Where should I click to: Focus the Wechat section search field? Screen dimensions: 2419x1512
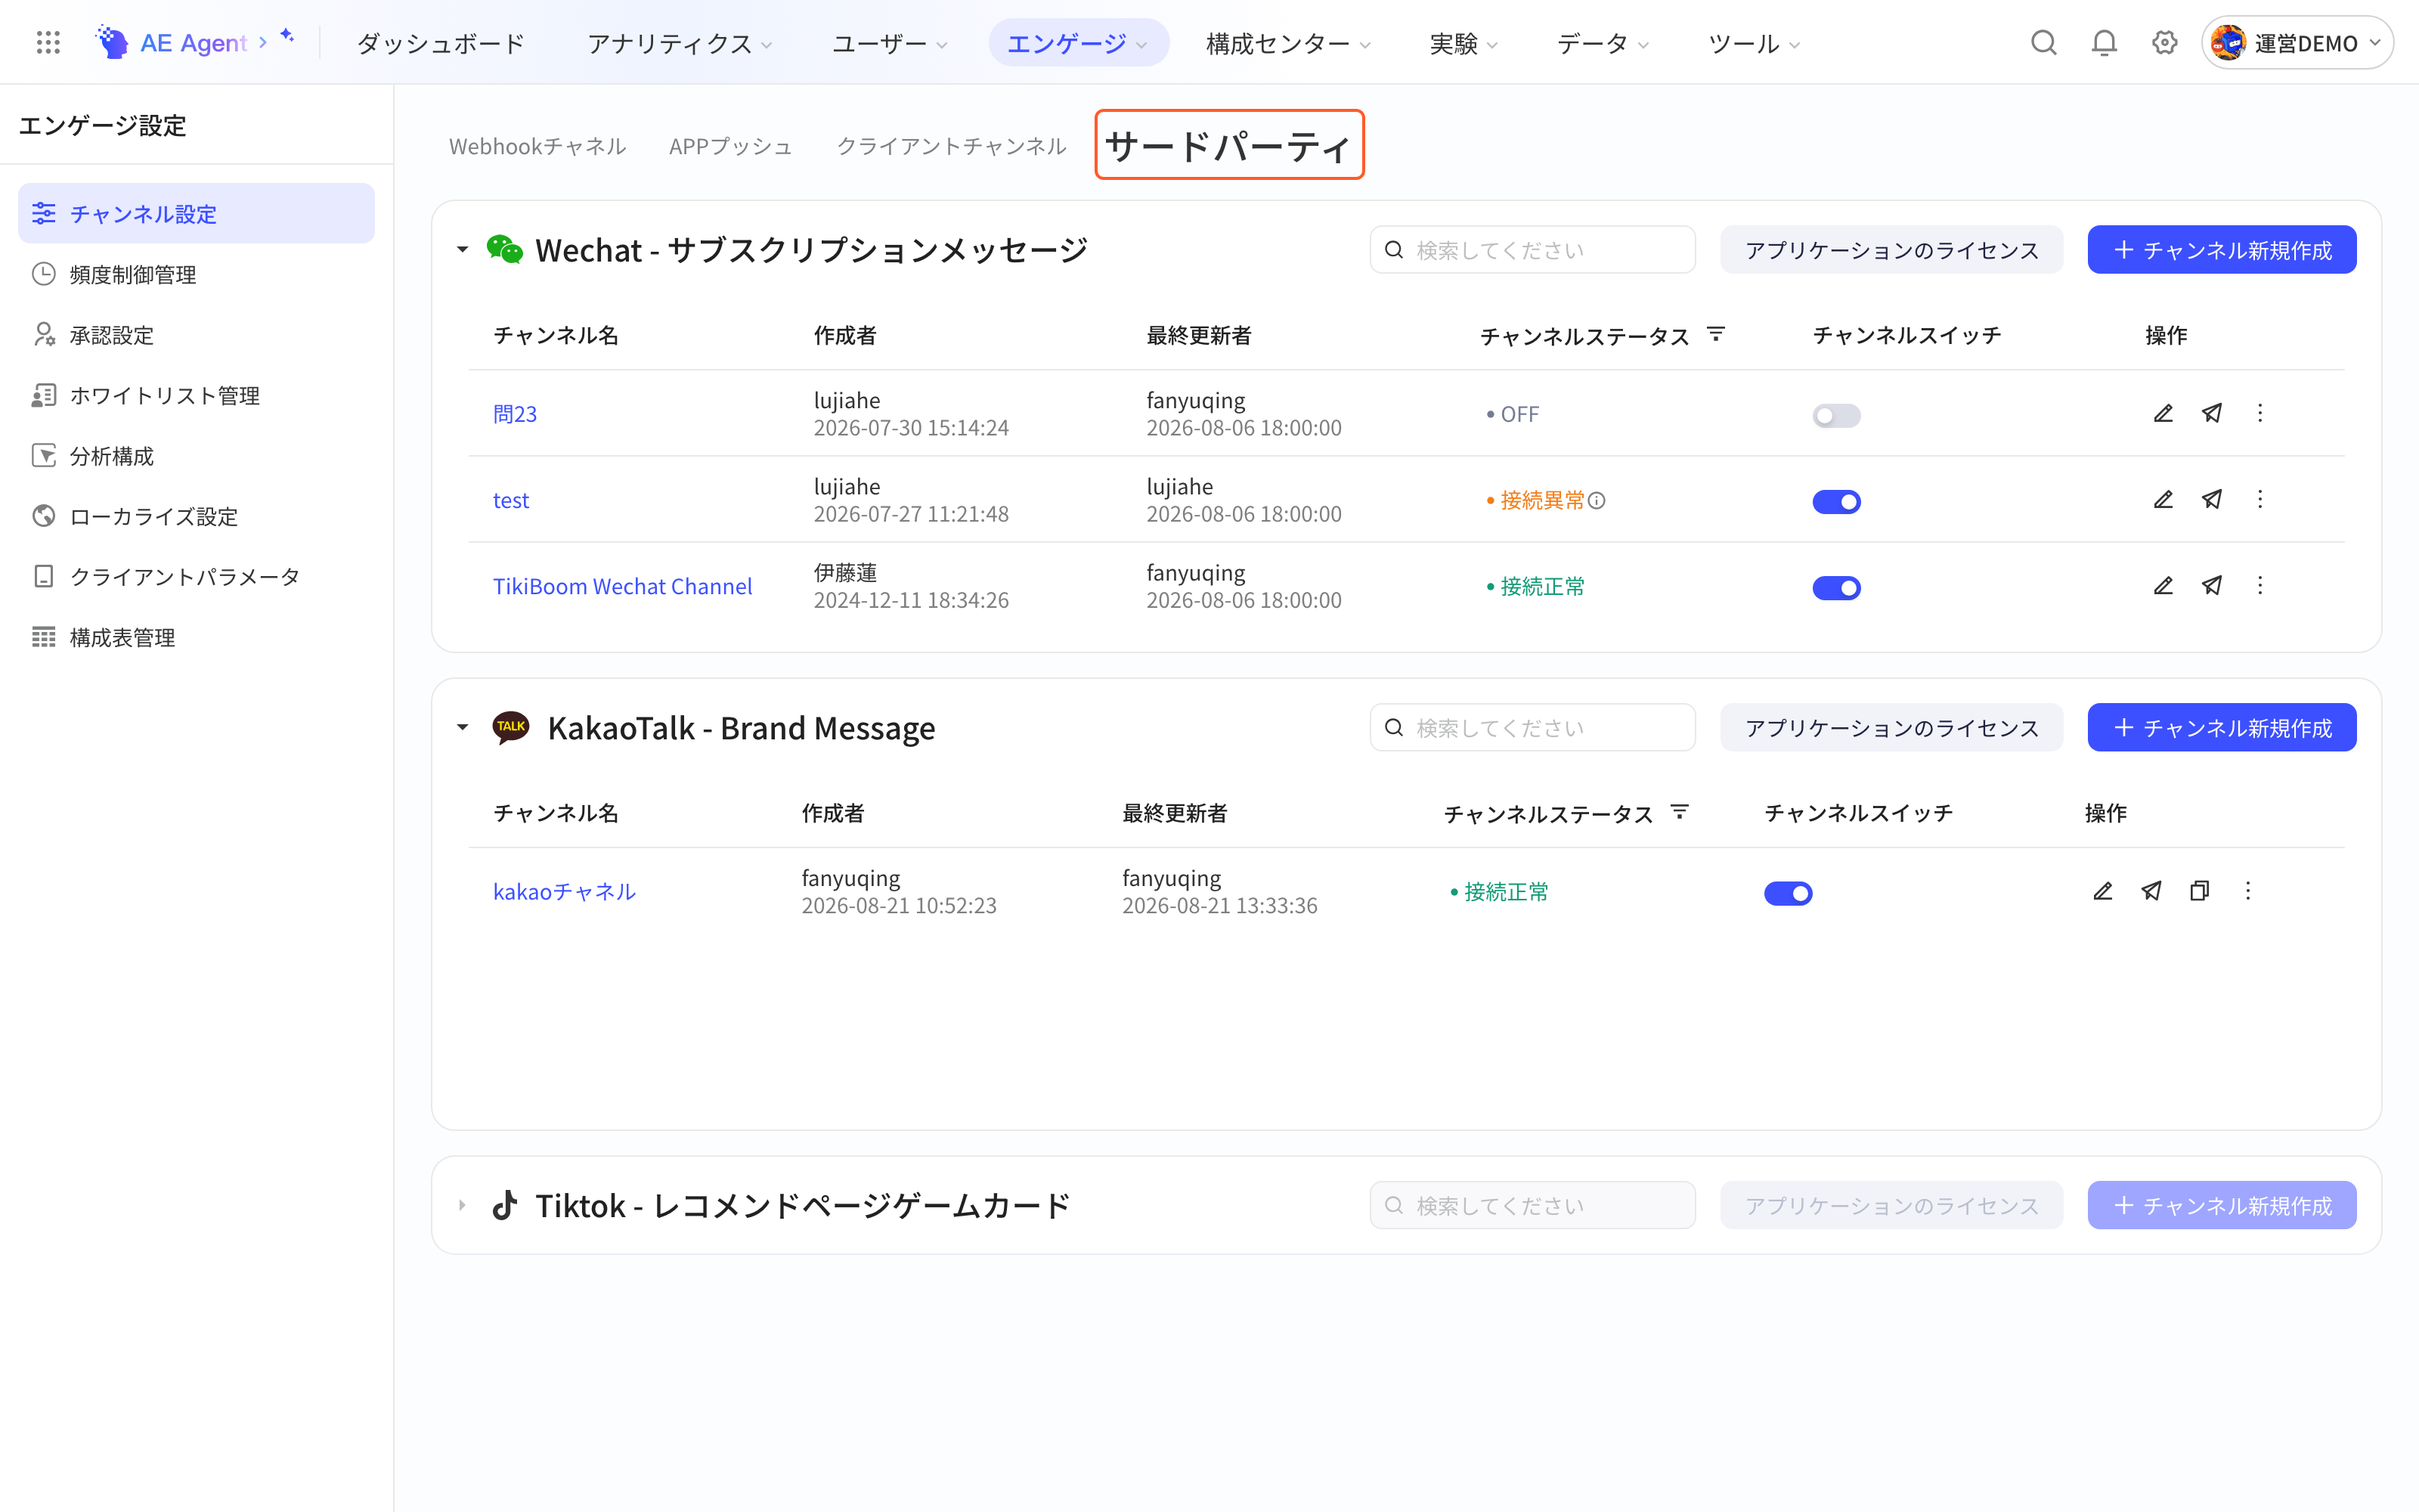pyautogui.click(x=1532, y=249)
